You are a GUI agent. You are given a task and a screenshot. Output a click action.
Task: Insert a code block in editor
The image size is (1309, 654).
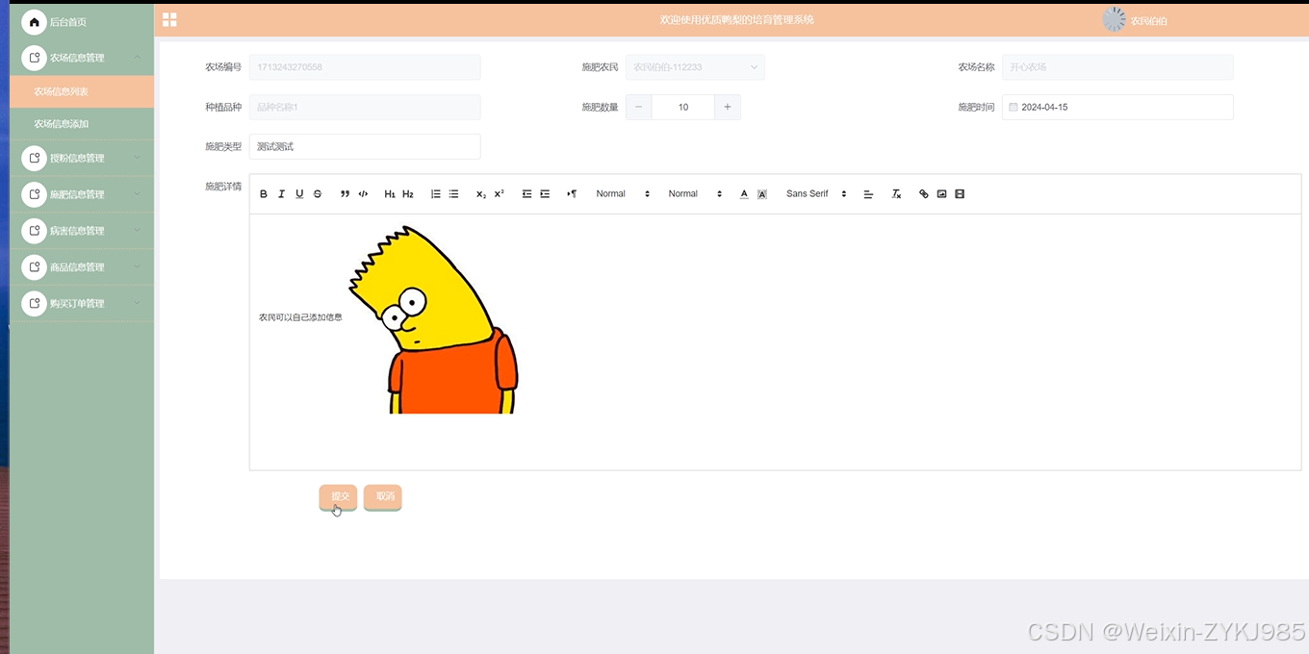(363, 194)
